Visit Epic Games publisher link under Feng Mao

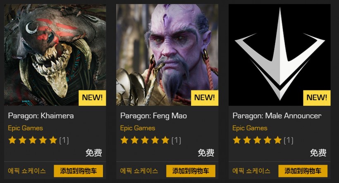[x=138, y=128]
